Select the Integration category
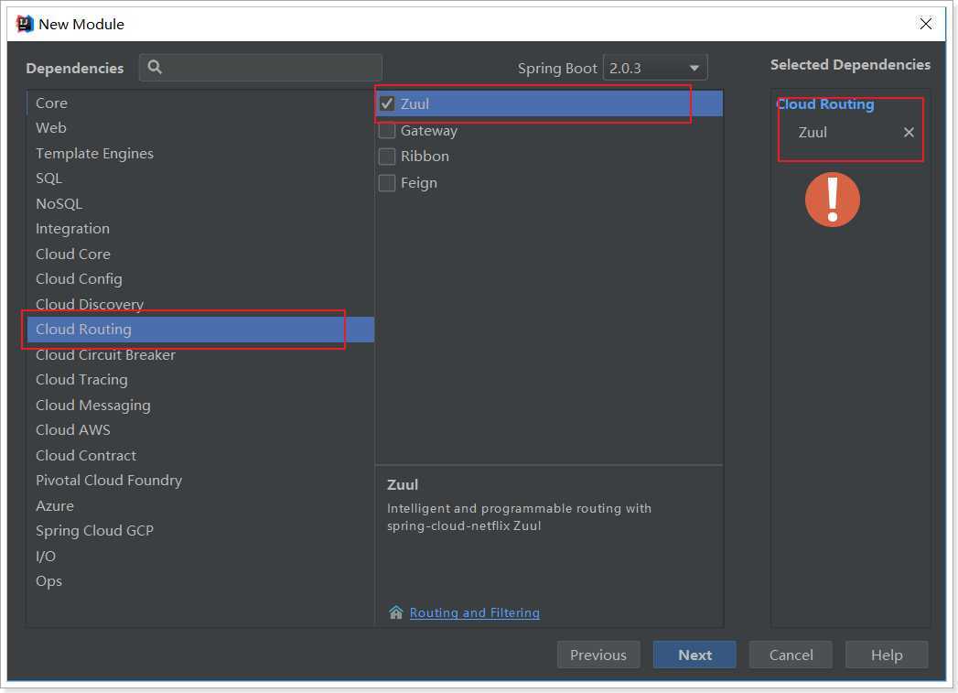This screenshot has width=958, height=693. [x=200, y=229]
